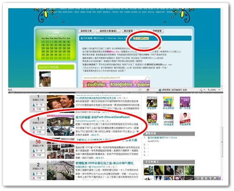Select day 13 in the December calendar
The height and width of the screenshot is (191, 234).
(x=43, y=48)
